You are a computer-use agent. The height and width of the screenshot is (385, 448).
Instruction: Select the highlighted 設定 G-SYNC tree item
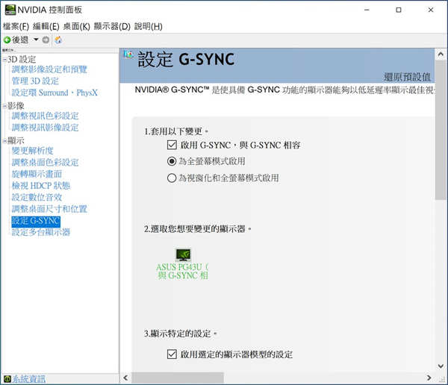36,221
